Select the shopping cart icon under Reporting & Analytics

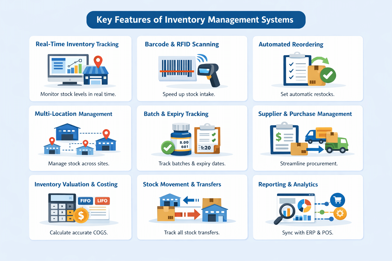[337, 200]
